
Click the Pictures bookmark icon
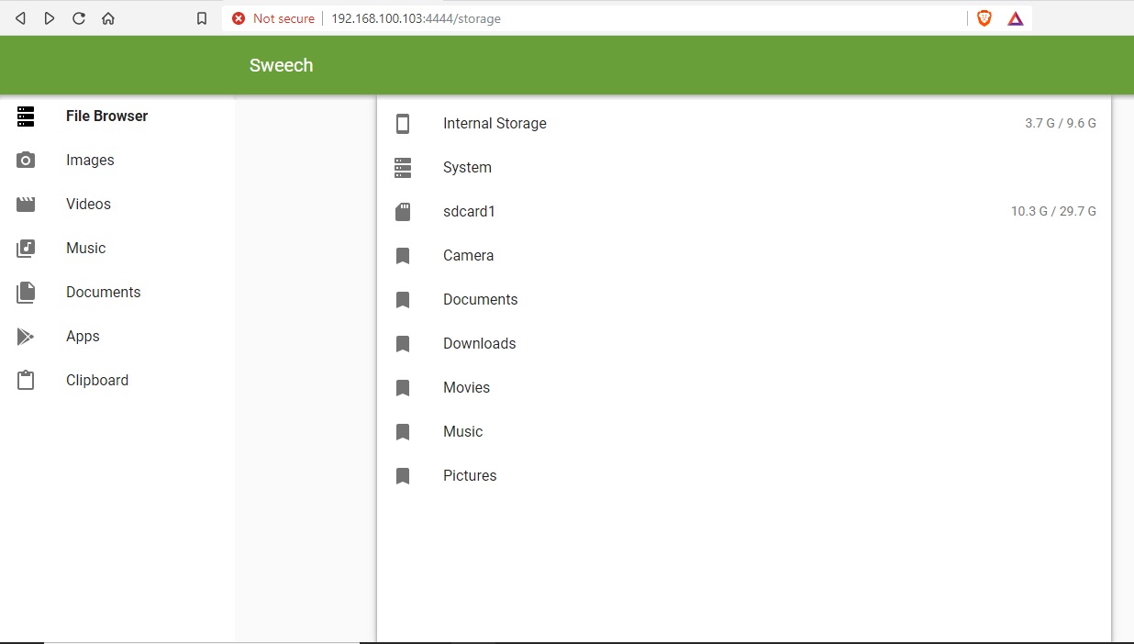click(x=403, y=476)
